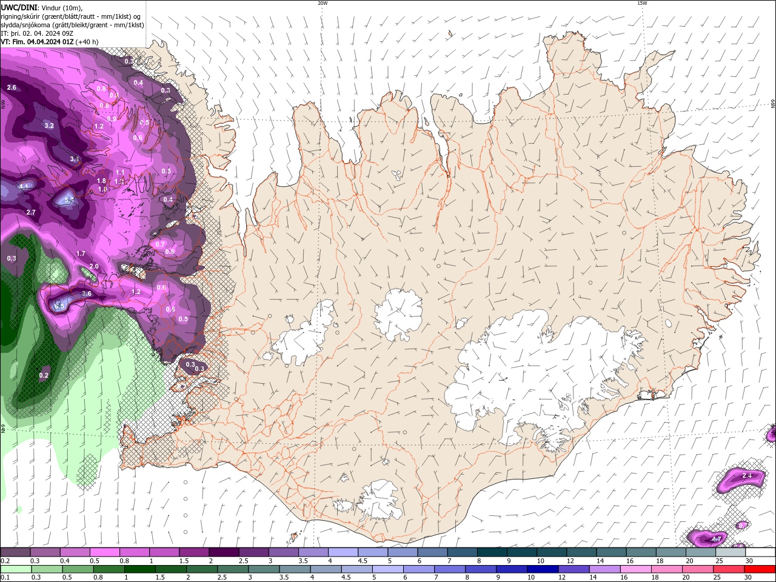Viewport: 776px width, 582px height.
Task: Click the 2.6 precipitation value on the map
Action: [12, 88]
